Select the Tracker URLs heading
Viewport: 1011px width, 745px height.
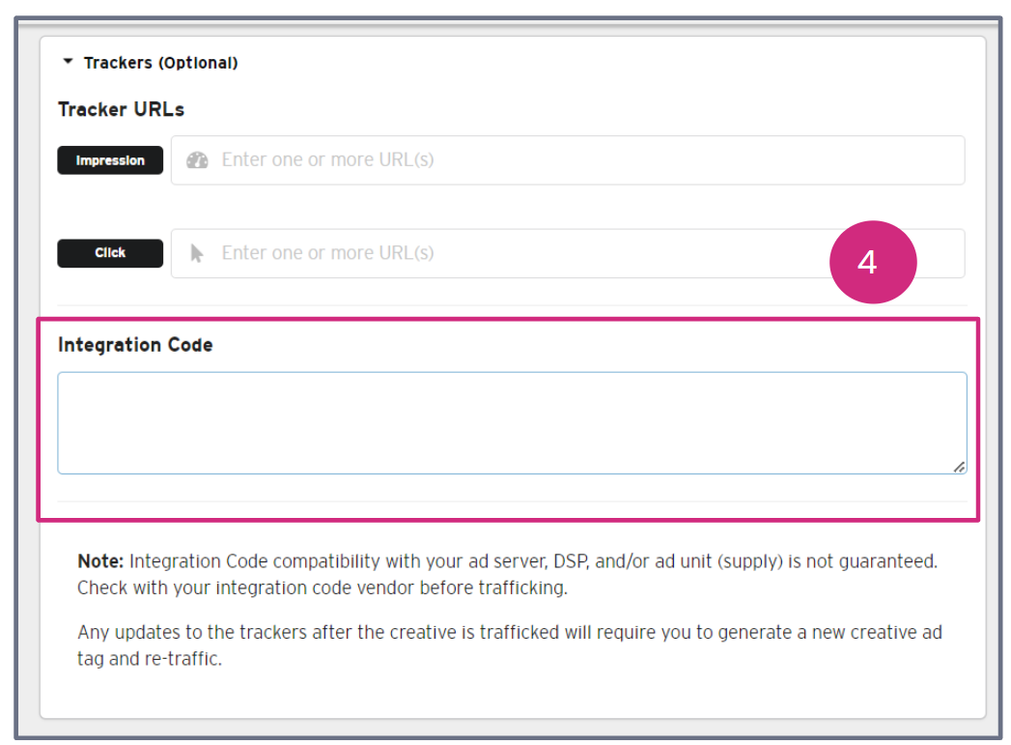pos(121,109)
